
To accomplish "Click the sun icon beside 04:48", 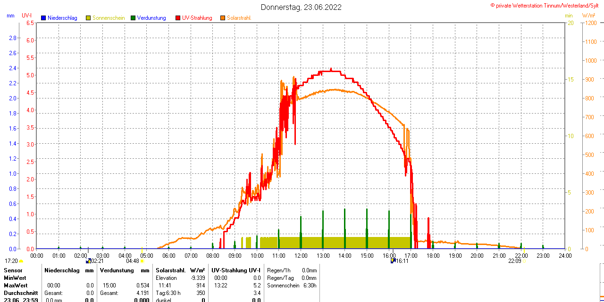I will point(142,261).
